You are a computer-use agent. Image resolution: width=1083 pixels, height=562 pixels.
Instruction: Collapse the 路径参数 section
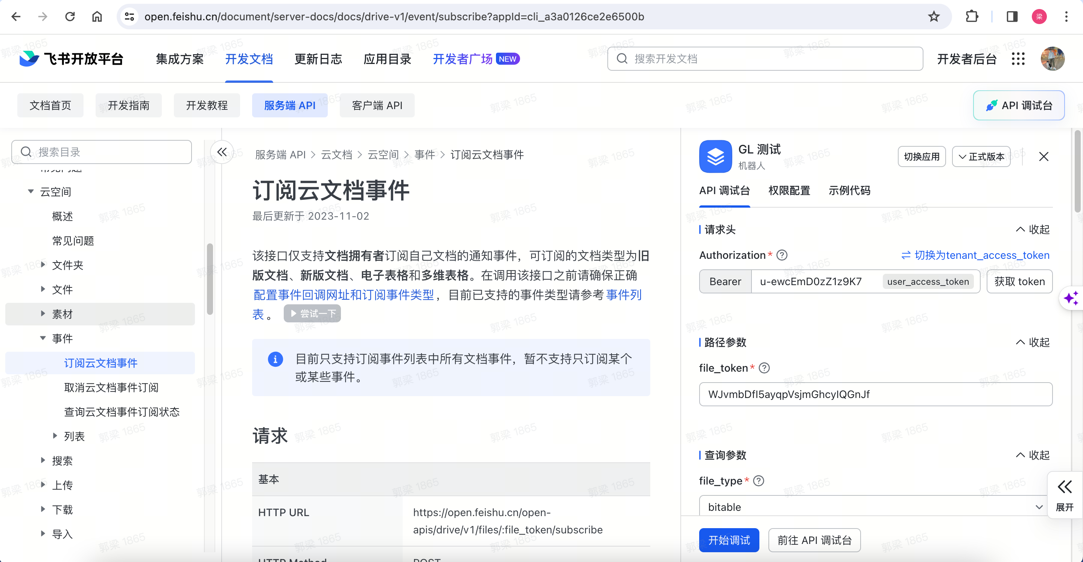[x=1033, y=342]
